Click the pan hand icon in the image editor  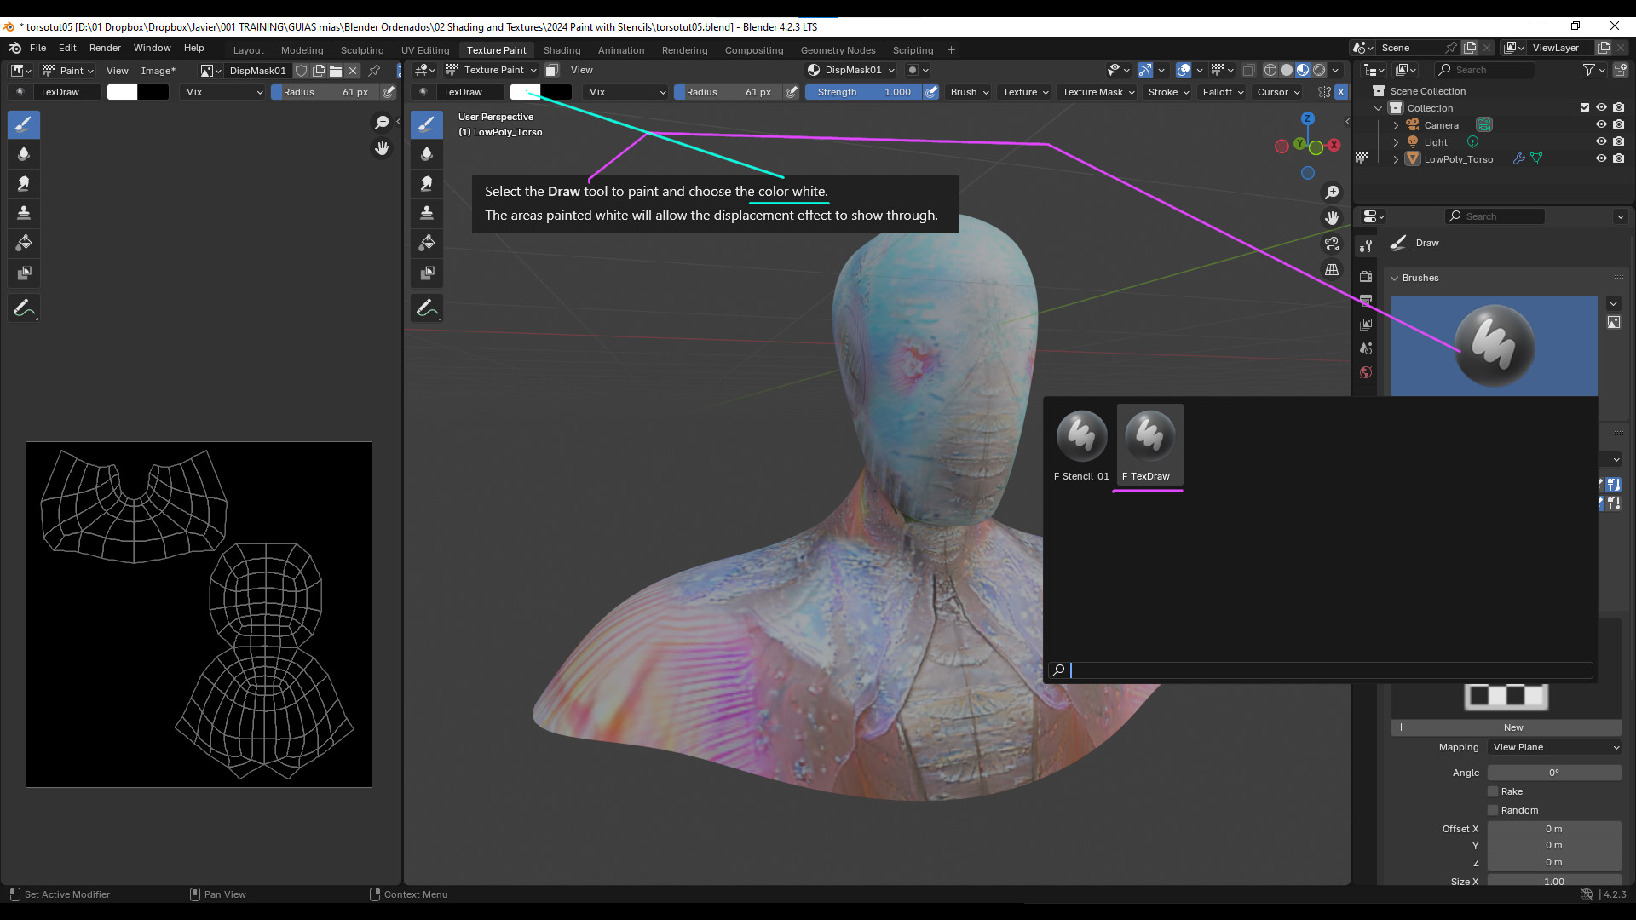[x=382, y=148]
